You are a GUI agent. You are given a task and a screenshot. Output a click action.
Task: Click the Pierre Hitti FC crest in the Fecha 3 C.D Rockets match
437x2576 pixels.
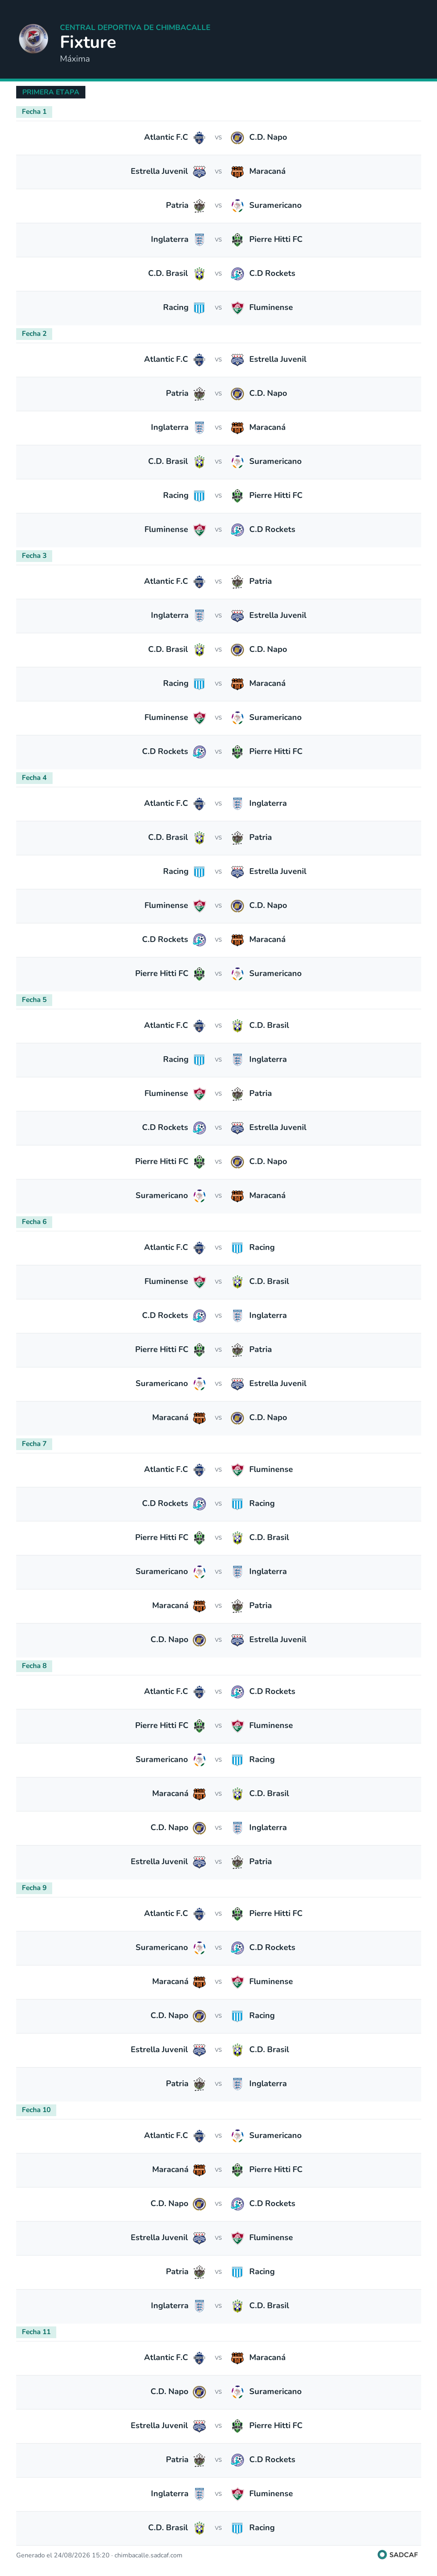tap(238, 752)
